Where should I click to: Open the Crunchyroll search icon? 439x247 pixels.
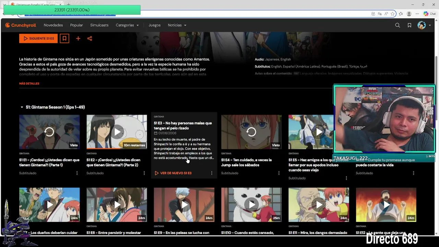click(398, 25)
